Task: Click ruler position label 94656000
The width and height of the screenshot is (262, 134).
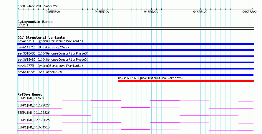Action: pos(151,12)
